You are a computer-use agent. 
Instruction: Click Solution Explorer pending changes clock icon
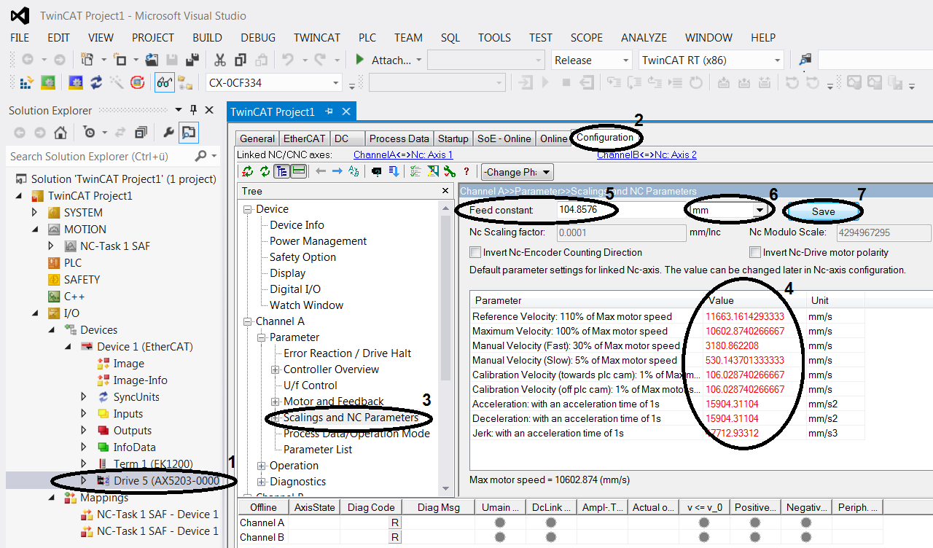(x=89, y=133)
